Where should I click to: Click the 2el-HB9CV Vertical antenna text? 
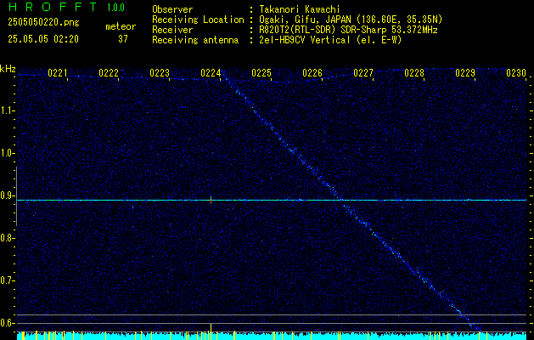click(x=330, y=40)
